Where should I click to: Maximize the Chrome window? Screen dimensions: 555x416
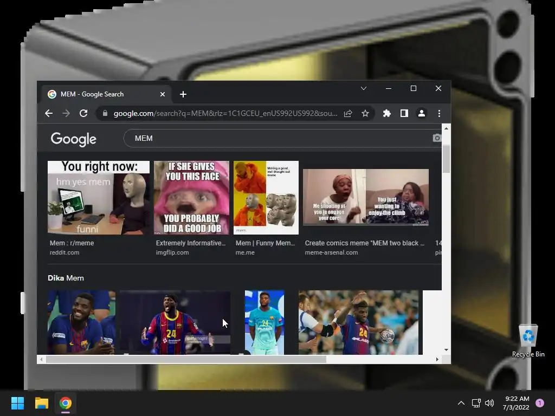414,88
